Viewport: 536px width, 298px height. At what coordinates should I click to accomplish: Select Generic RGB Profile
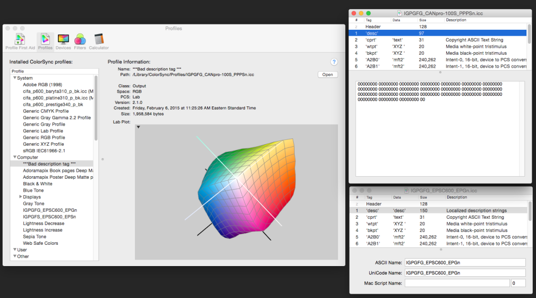44,137
